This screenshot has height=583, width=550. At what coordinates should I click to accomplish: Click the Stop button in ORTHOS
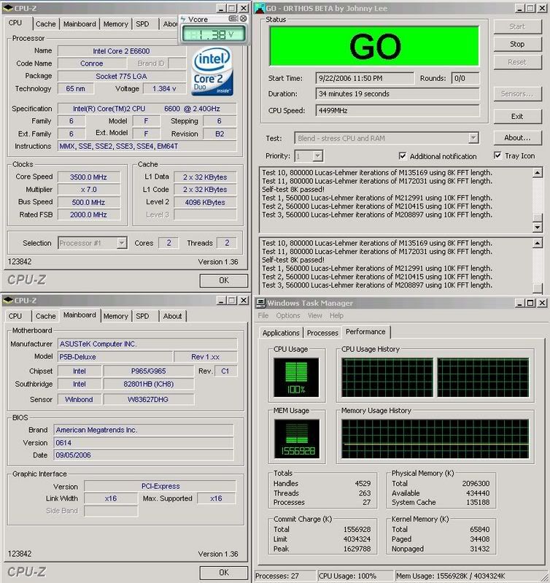517,44
